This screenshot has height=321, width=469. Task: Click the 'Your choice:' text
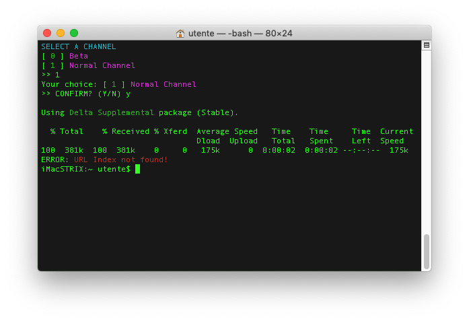69,84
